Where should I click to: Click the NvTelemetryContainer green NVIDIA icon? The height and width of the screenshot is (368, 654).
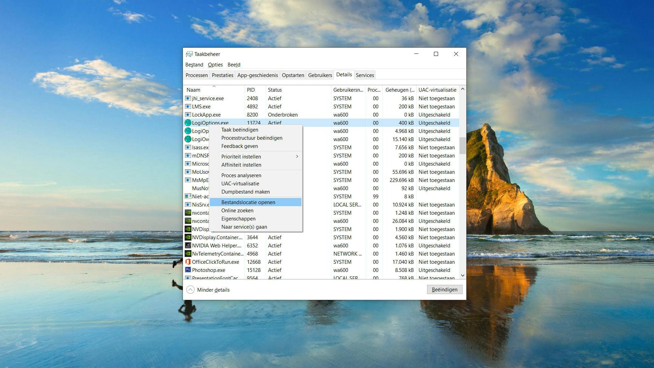[x=188, y=254]
